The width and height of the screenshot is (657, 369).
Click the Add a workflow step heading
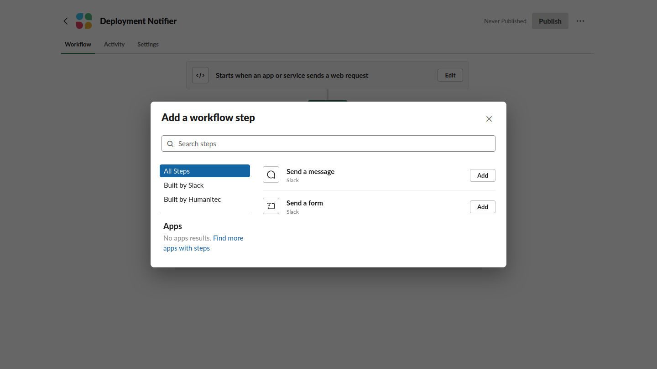coord(208,118)
